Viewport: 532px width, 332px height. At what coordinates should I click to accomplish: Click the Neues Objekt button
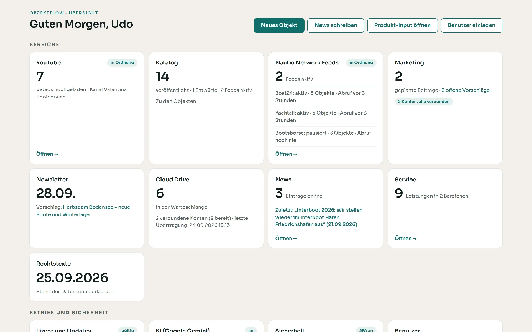[x=279, y=25]
